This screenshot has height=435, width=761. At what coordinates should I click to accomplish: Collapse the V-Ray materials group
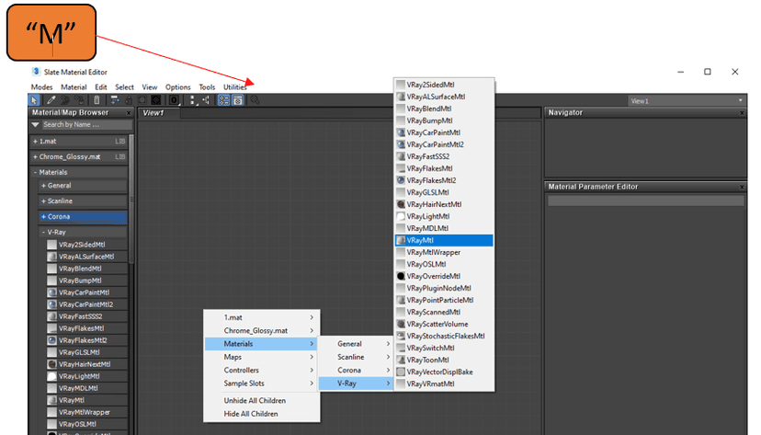44,232
